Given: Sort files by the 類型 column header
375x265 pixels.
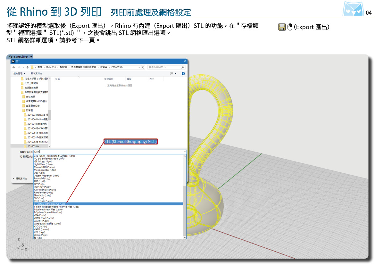Looking at the screenshot, I should tap(129, 79).
